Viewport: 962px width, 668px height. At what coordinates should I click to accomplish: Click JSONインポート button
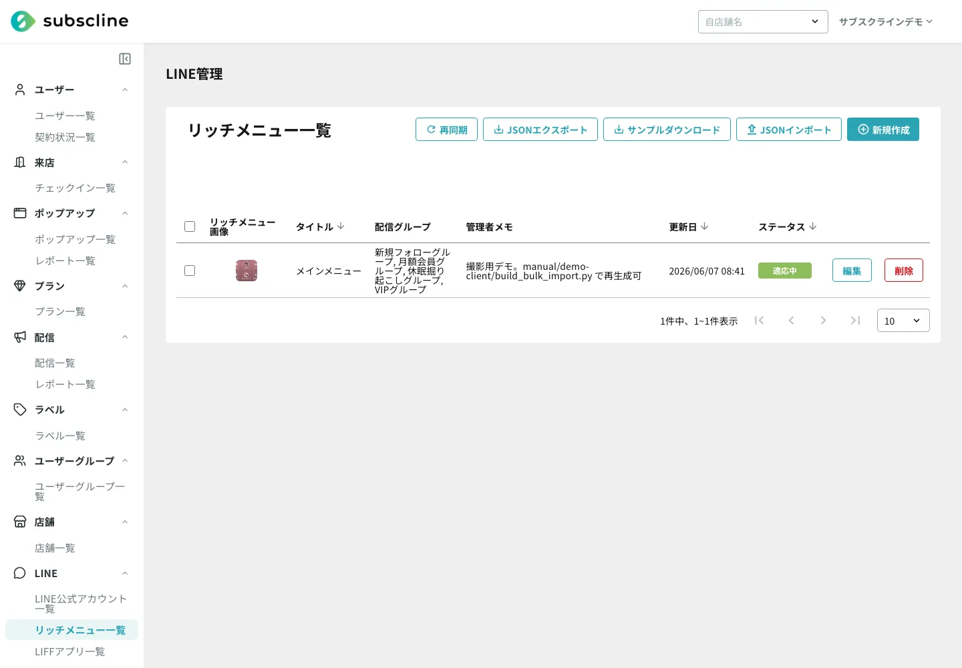click(x=789, y=130)
